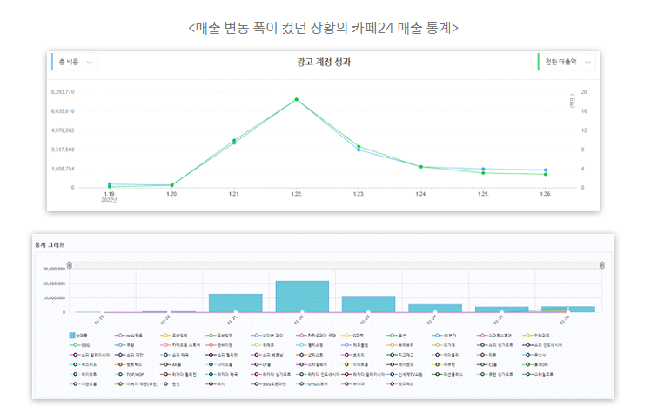Grab the right handle of the range slider
The height and width of the screenshot is (420, 651).
[602, 265]
